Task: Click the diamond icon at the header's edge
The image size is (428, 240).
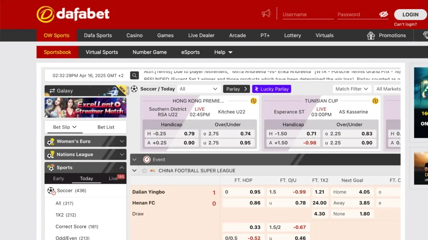Action: [425, 35]
